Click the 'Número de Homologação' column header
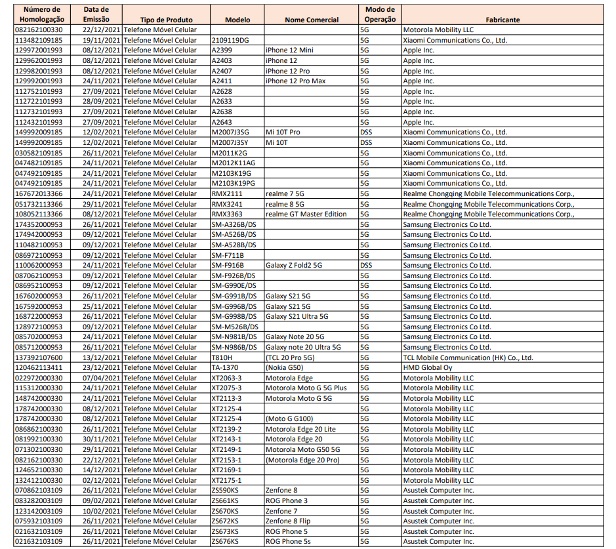The height and width of the screenshot is (549, 616). [x=42, y=14]
